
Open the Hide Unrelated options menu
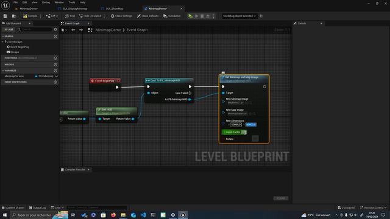104,16
